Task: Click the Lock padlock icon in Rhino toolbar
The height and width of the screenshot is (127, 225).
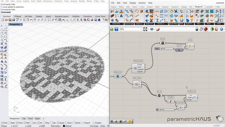Action: tap(81, 20)
